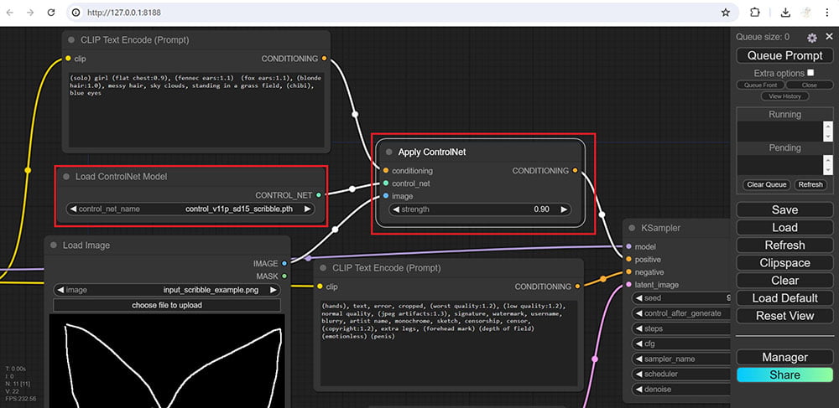The image size is (839, 408).
Task: Collapse the Load ControlNet Model node dot
Action: click(66, 177)
